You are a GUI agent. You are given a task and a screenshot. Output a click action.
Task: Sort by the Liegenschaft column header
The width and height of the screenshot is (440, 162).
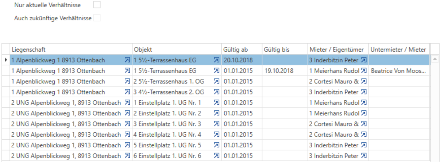pyautogui.click(x=71, y=49)
